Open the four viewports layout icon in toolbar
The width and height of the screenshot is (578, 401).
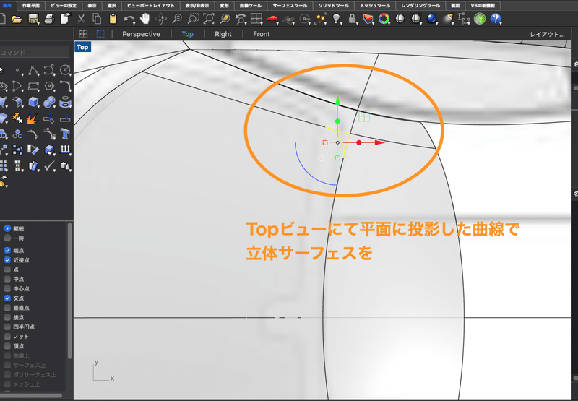tap(256, 19)
